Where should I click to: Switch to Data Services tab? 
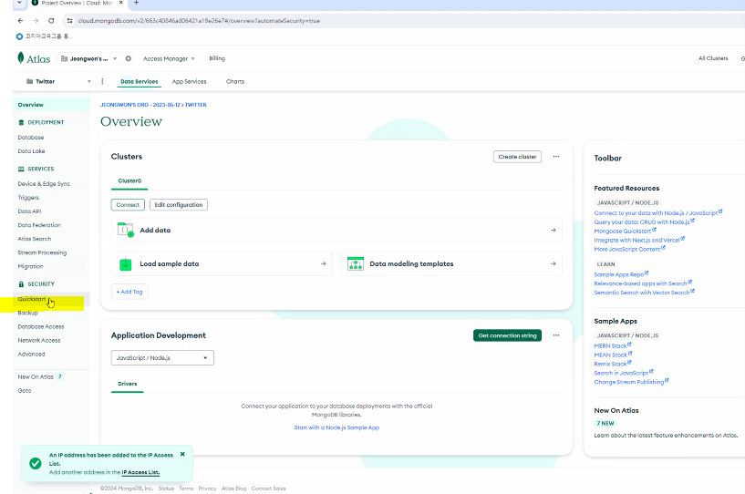click(140, 82)
